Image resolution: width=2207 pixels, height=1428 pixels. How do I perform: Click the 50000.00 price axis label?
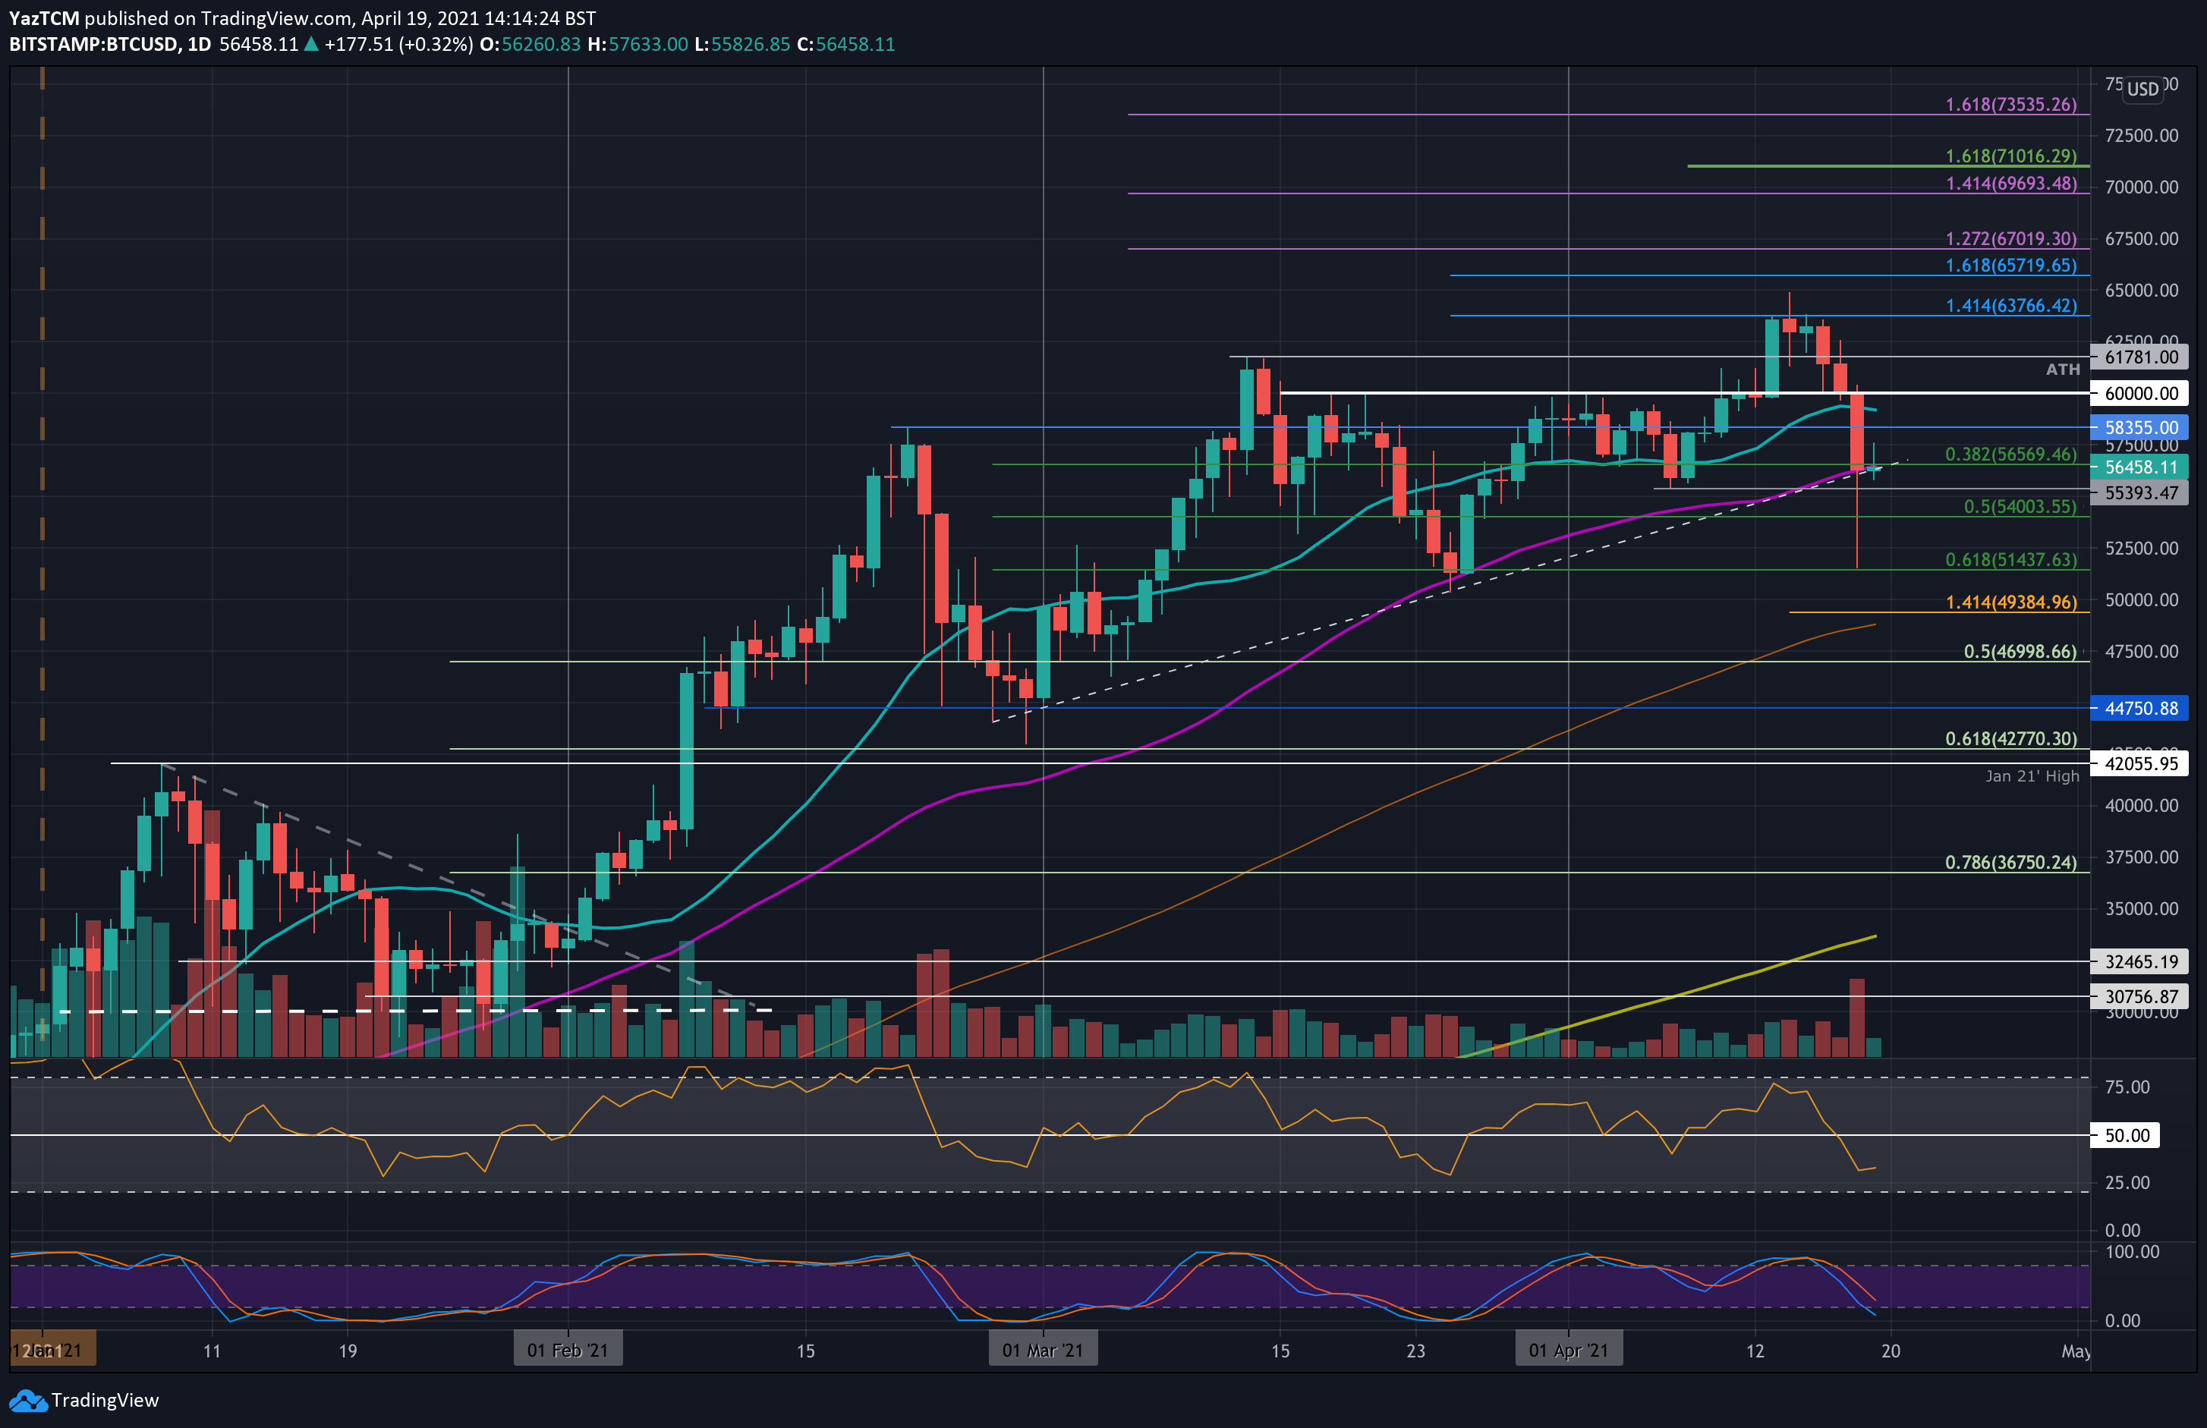(x=2141, y=600)
